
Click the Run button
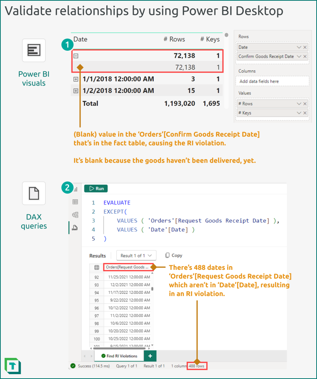tap(96, 188)
